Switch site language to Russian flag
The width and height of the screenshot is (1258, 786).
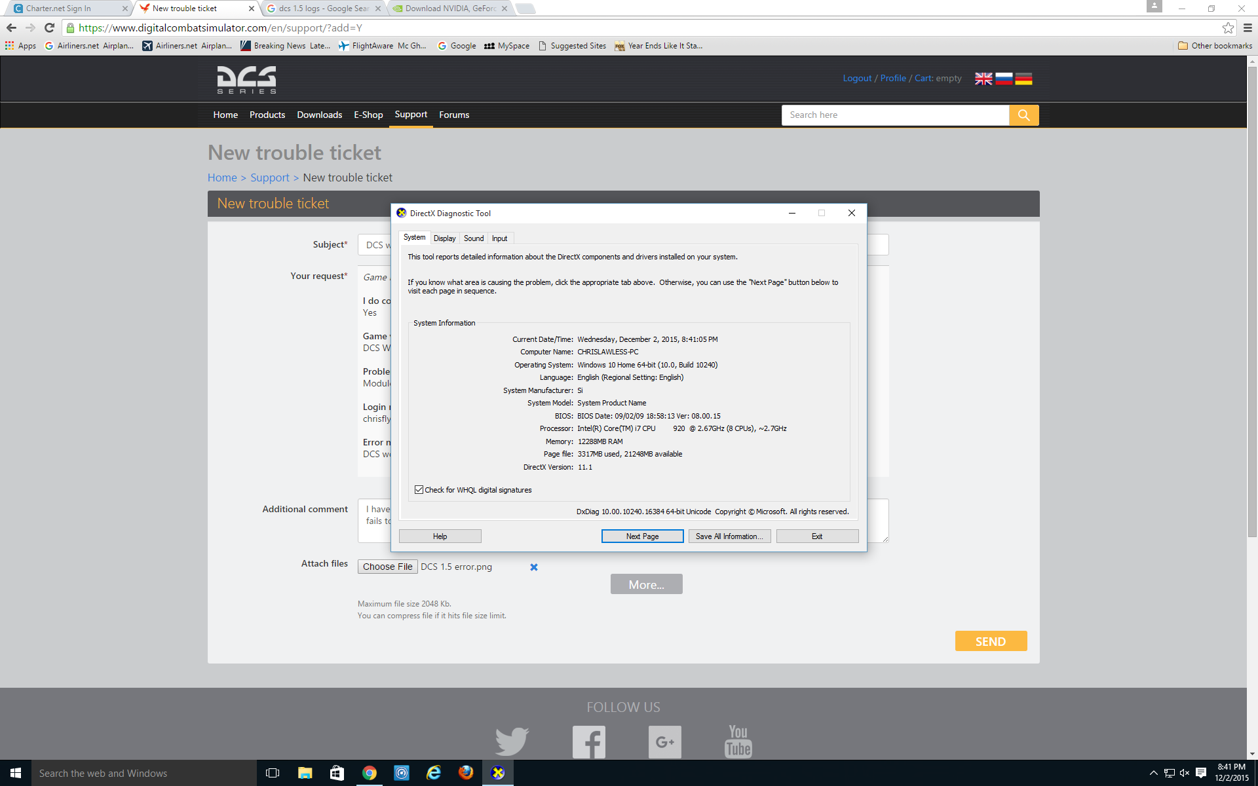point(1004,79)
